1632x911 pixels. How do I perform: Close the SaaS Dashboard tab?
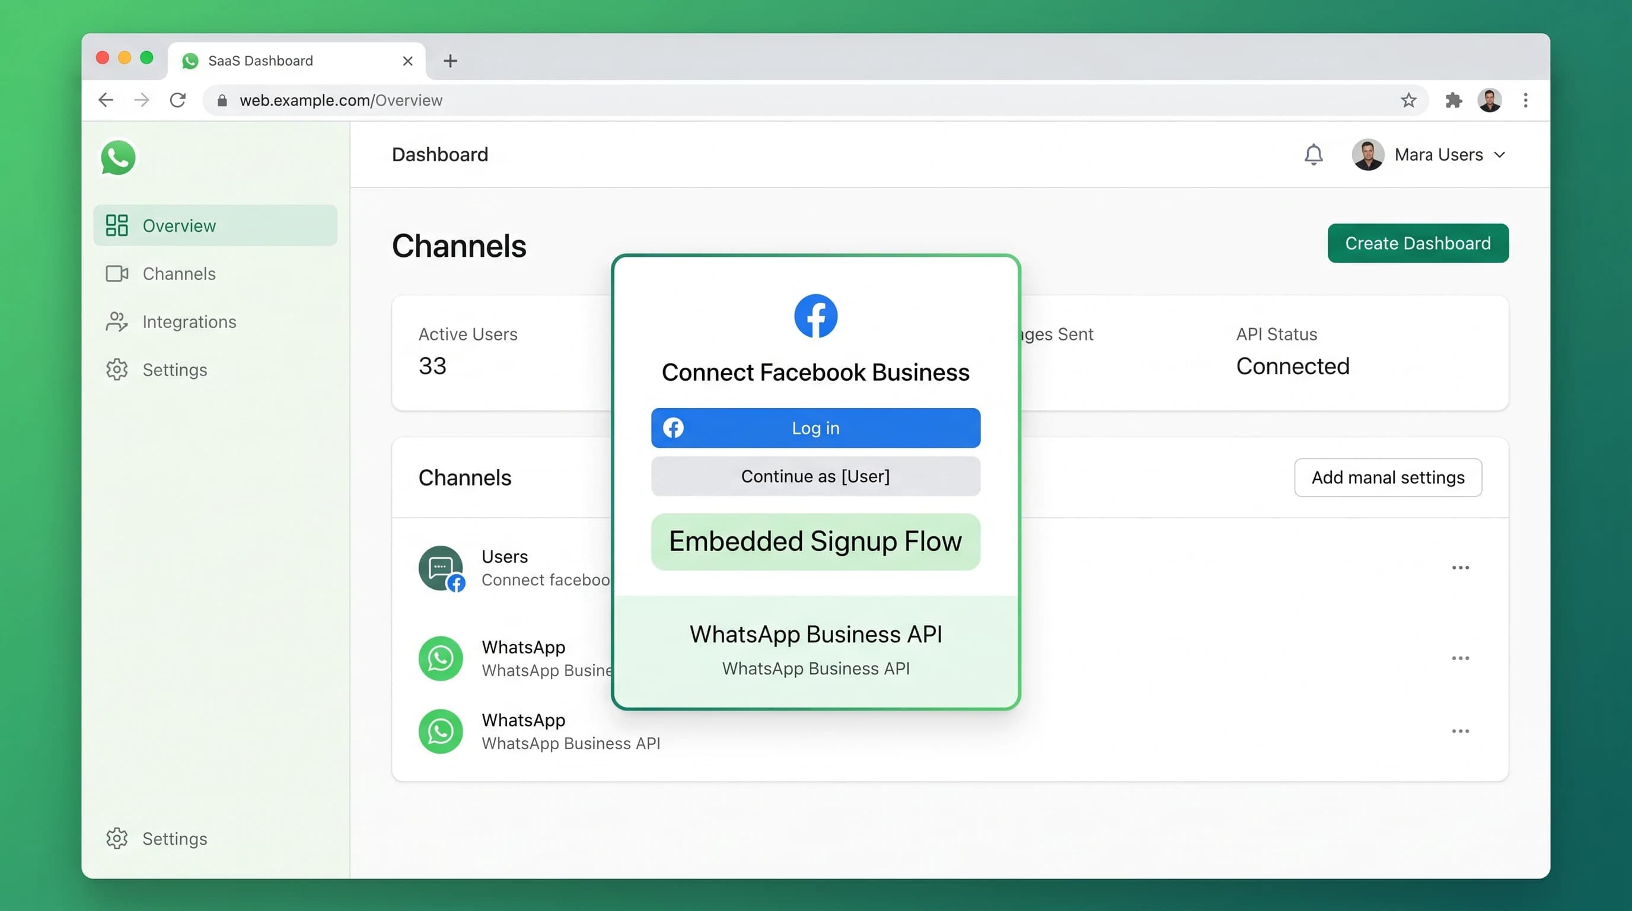click(x=407, y=61)
